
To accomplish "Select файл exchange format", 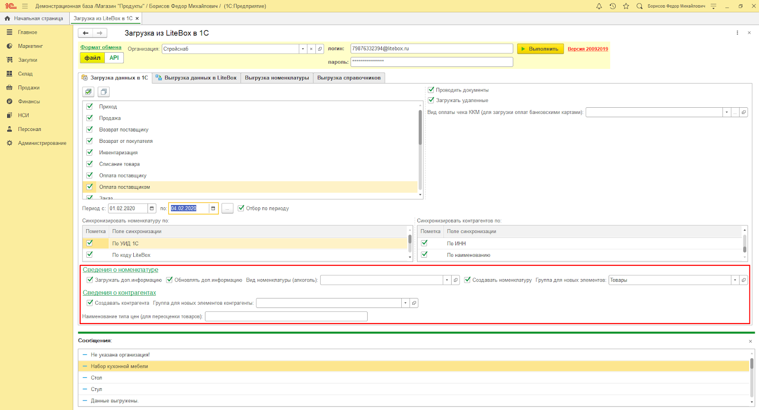I will 93,58.
